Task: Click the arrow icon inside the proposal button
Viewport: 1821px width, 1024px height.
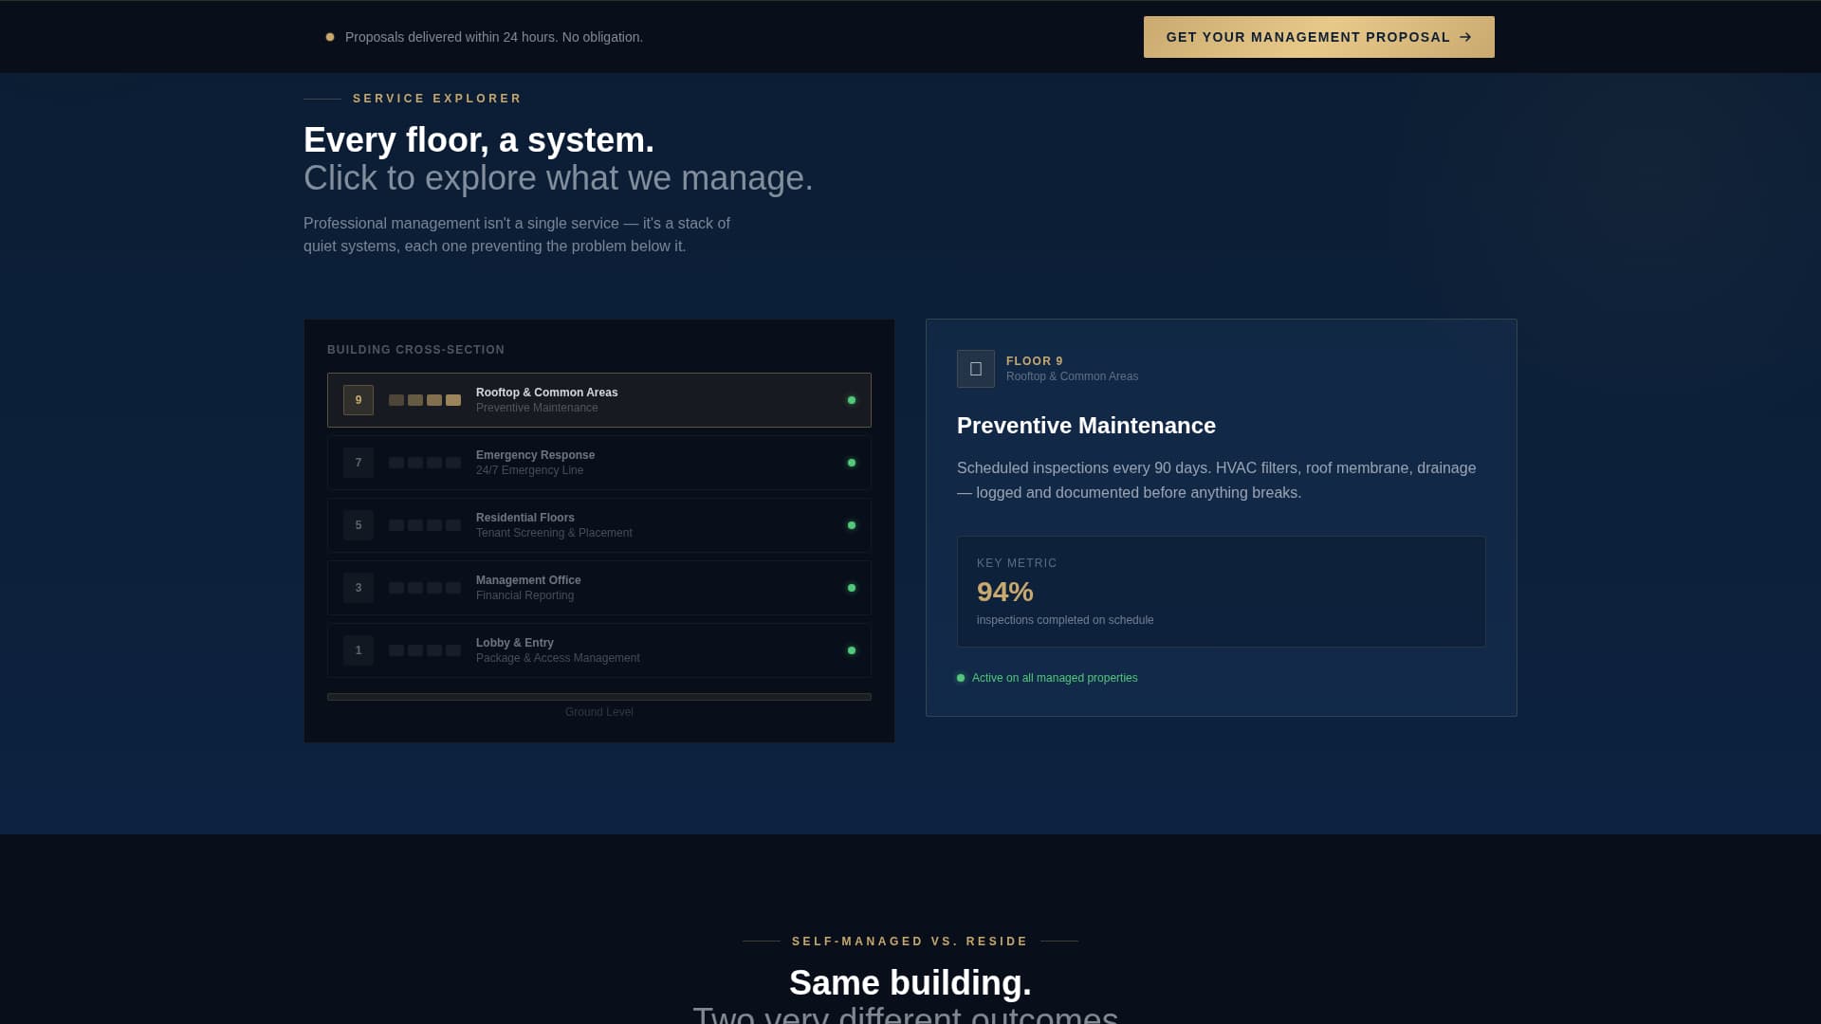Action: tap(1465, 37)
